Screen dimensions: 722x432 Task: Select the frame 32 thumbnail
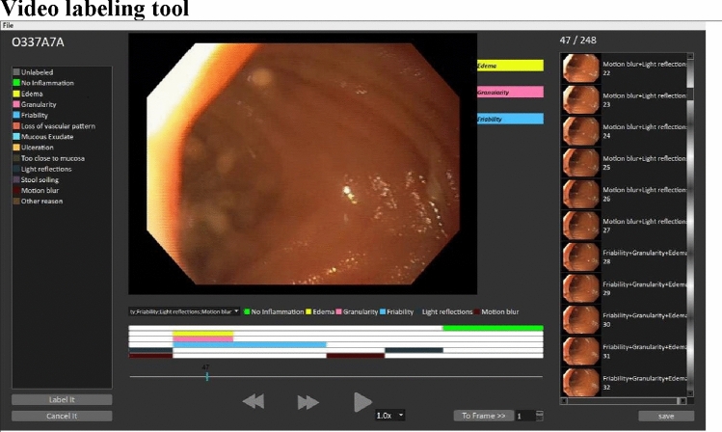pos(580,382)
